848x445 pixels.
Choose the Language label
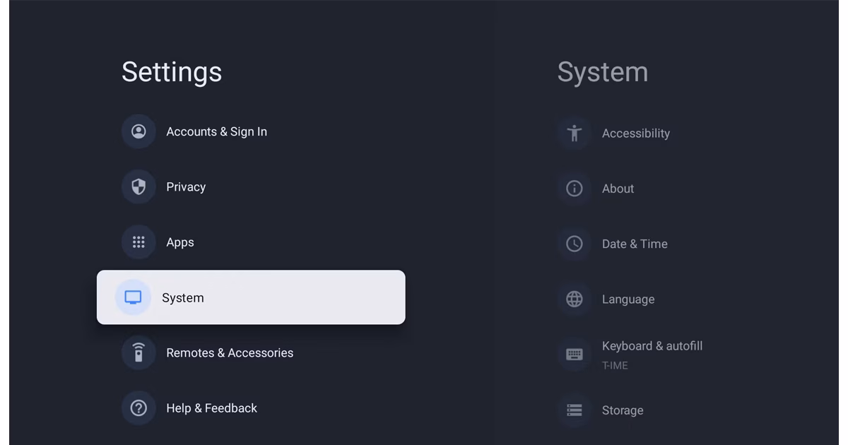pyautogui.click(x=628, y=299)
